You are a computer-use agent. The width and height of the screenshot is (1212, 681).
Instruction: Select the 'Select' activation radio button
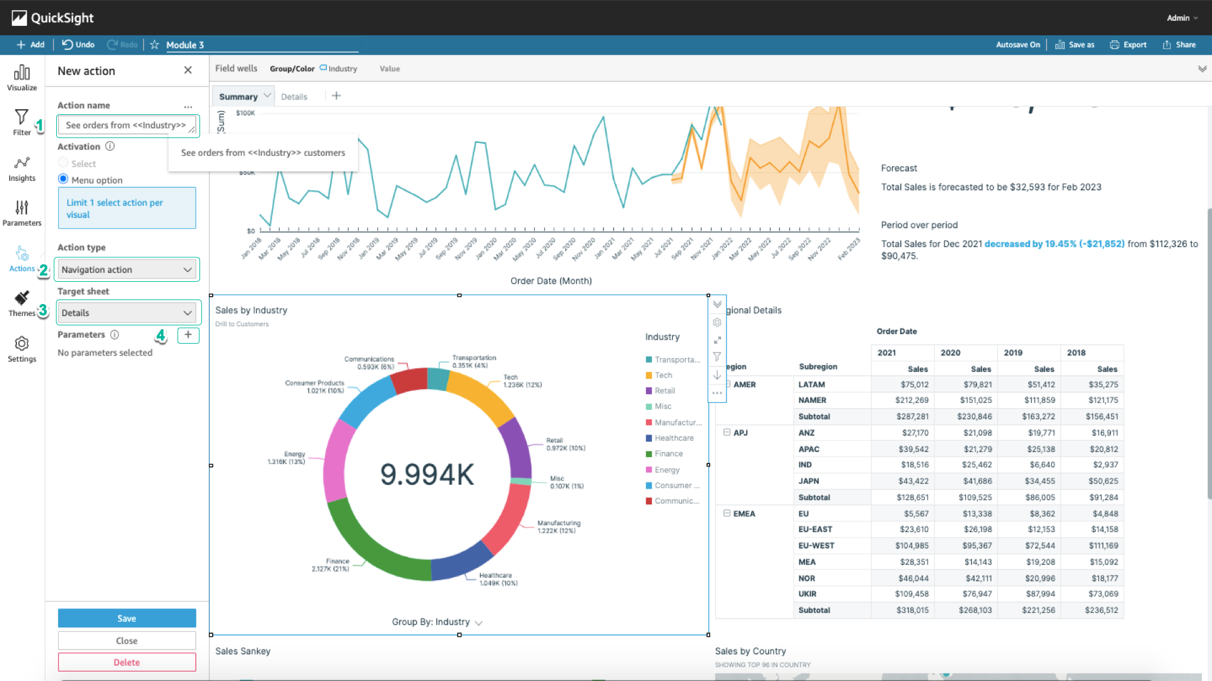tap(63, 163)
